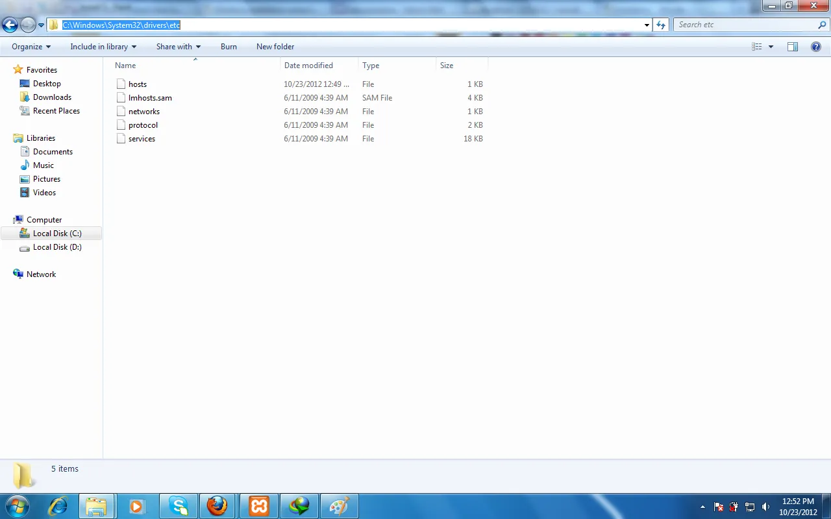831x519 pixels.
Task: Click the Action Center flag icon
Action: tap(719, 507)
